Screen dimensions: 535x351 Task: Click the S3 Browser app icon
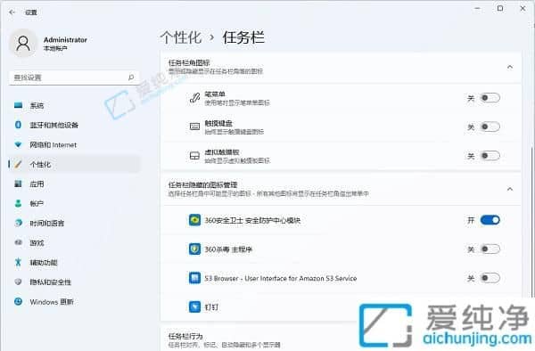click(x=194, y=278)
